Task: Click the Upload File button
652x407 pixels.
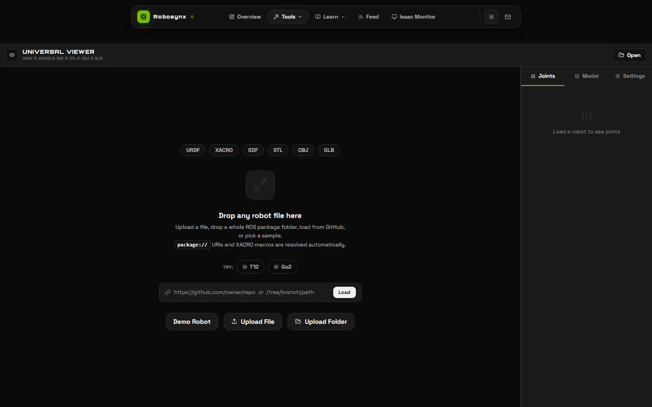Action: (253, 322)
